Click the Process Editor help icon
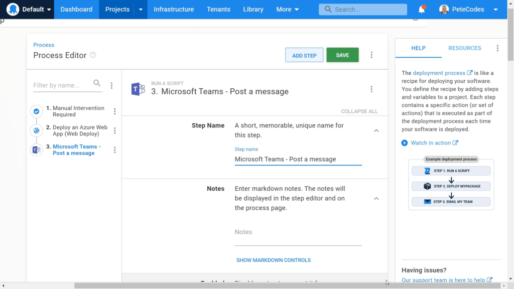This screenshot has width=514, height=289. pos(93,55)
